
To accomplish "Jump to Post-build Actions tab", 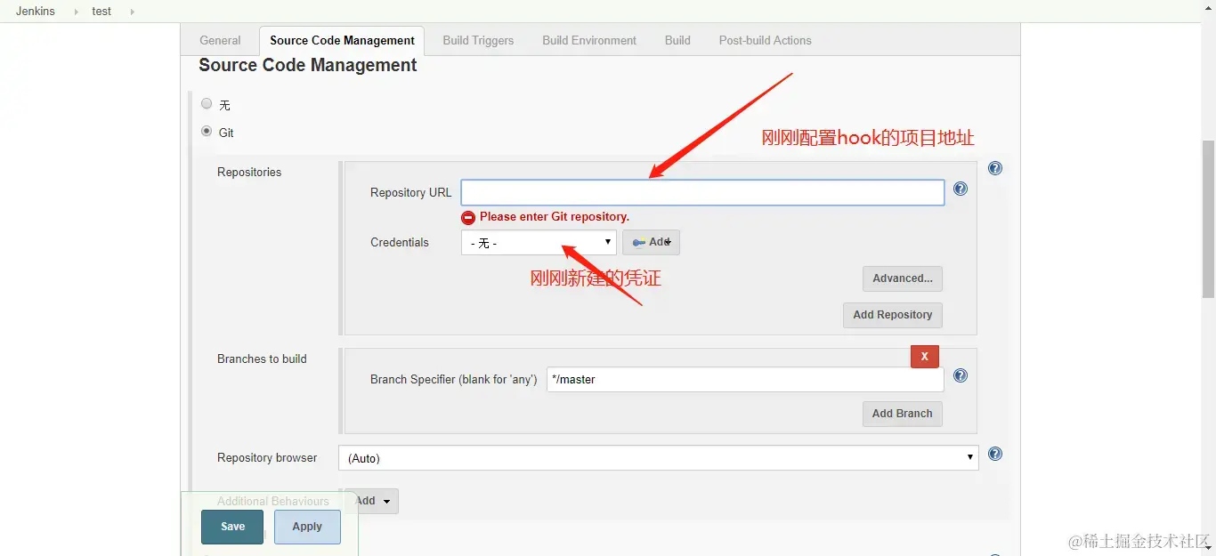I will [x=766, y=40].
